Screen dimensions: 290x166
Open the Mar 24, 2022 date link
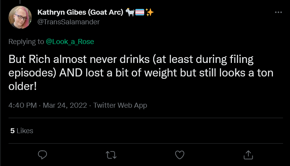pos(65,105)
